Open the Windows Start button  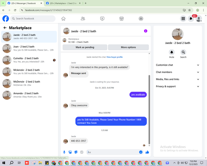(x=4, y=163)
